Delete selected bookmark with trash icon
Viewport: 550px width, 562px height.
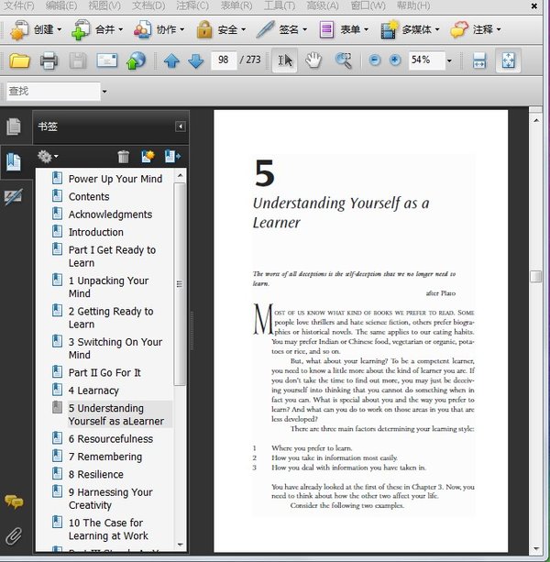[124, 158]
